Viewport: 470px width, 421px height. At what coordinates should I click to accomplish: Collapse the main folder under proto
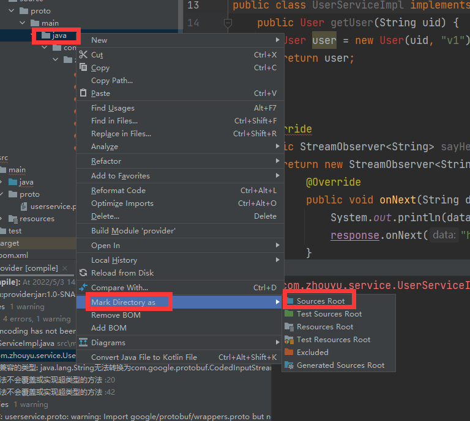pyautogui.click(x=23, y=23)
